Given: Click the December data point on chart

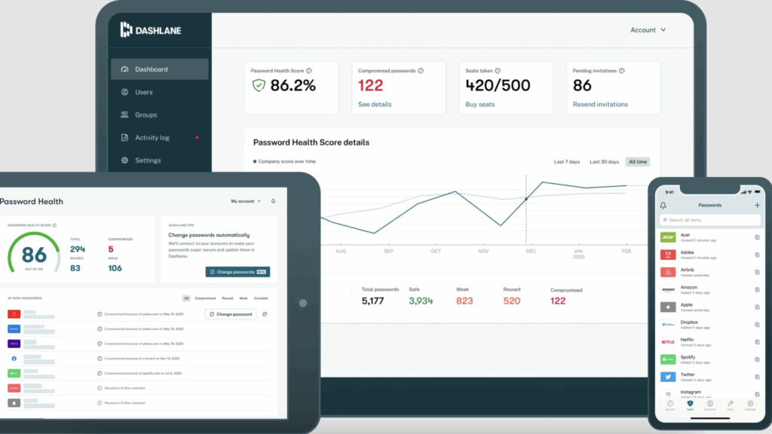Looking at the screenshot, I should (525, 199).
